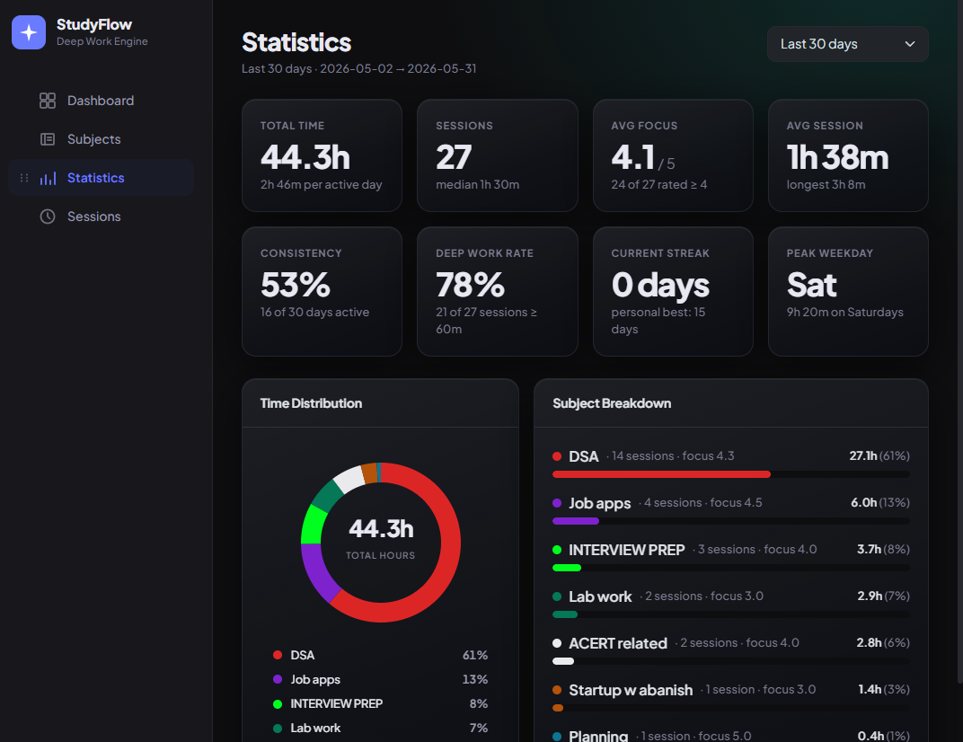This screenshot has height=742, width=963.
Task: Click the red DSA progress bar
Action: (661, 474)
